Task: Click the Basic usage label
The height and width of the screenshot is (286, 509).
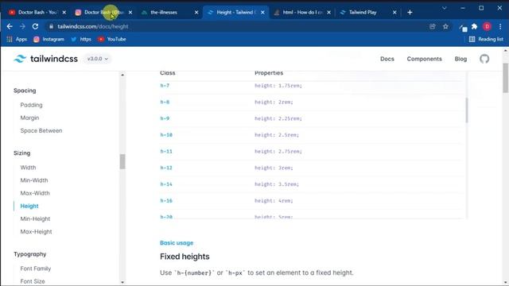Action: click(177, 243)
